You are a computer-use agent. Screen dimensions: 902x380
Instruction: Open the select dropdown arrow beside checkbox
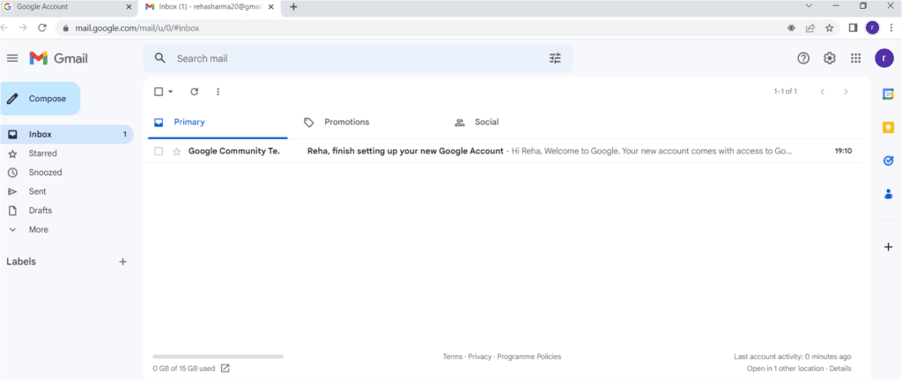pos(170,92)
